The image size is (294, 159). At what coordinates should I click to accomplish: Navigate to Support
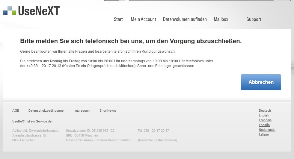tap(254, 19)
